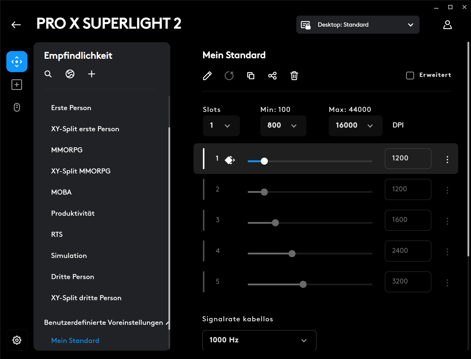Click the slot 5 DPI value field 3200
The image size is (471, 359).
point(408,282)
